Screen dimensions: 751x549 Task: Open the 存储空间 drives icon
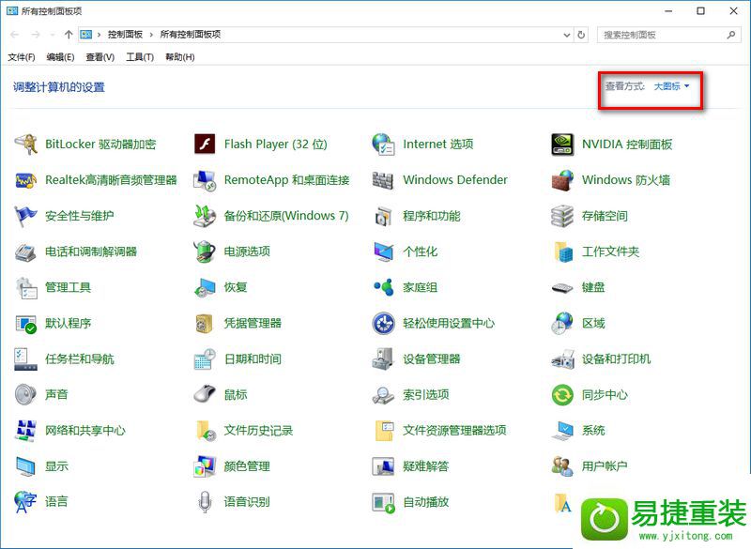561,216
